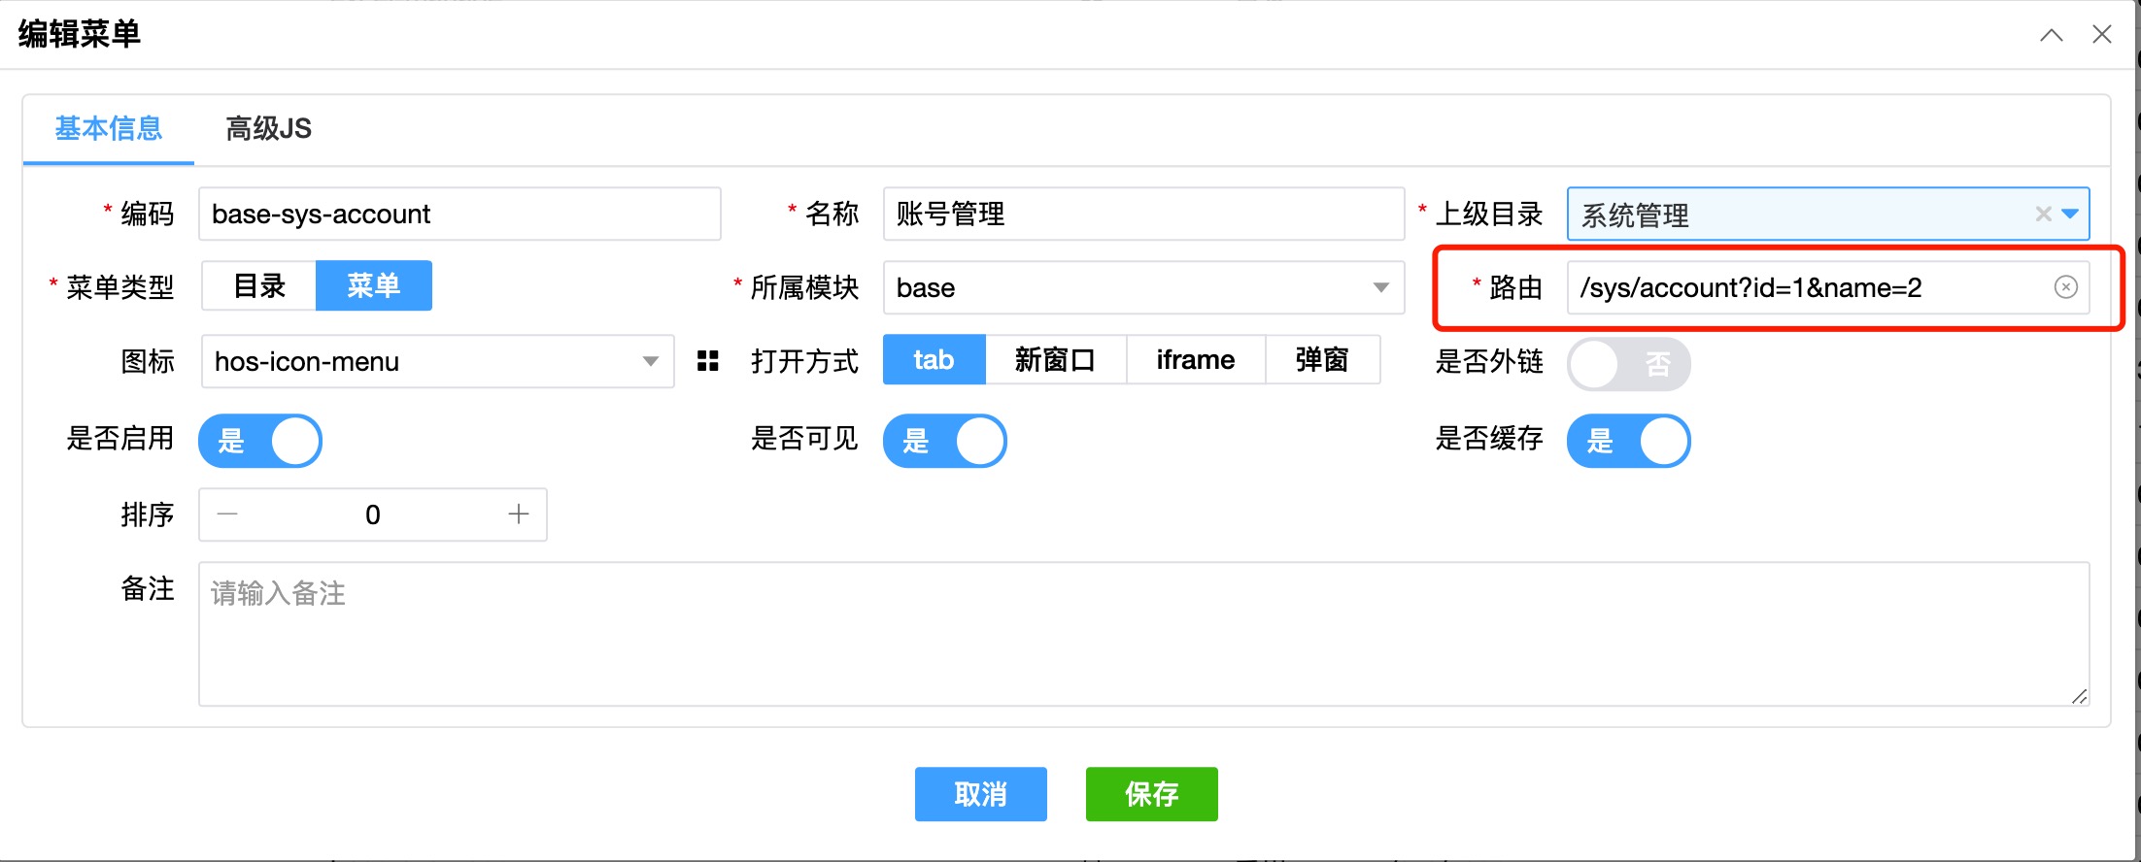This screenshot has width=2141, height=862.
Task: Choose iframe as the open method
Action: (x=1196, y=360)
